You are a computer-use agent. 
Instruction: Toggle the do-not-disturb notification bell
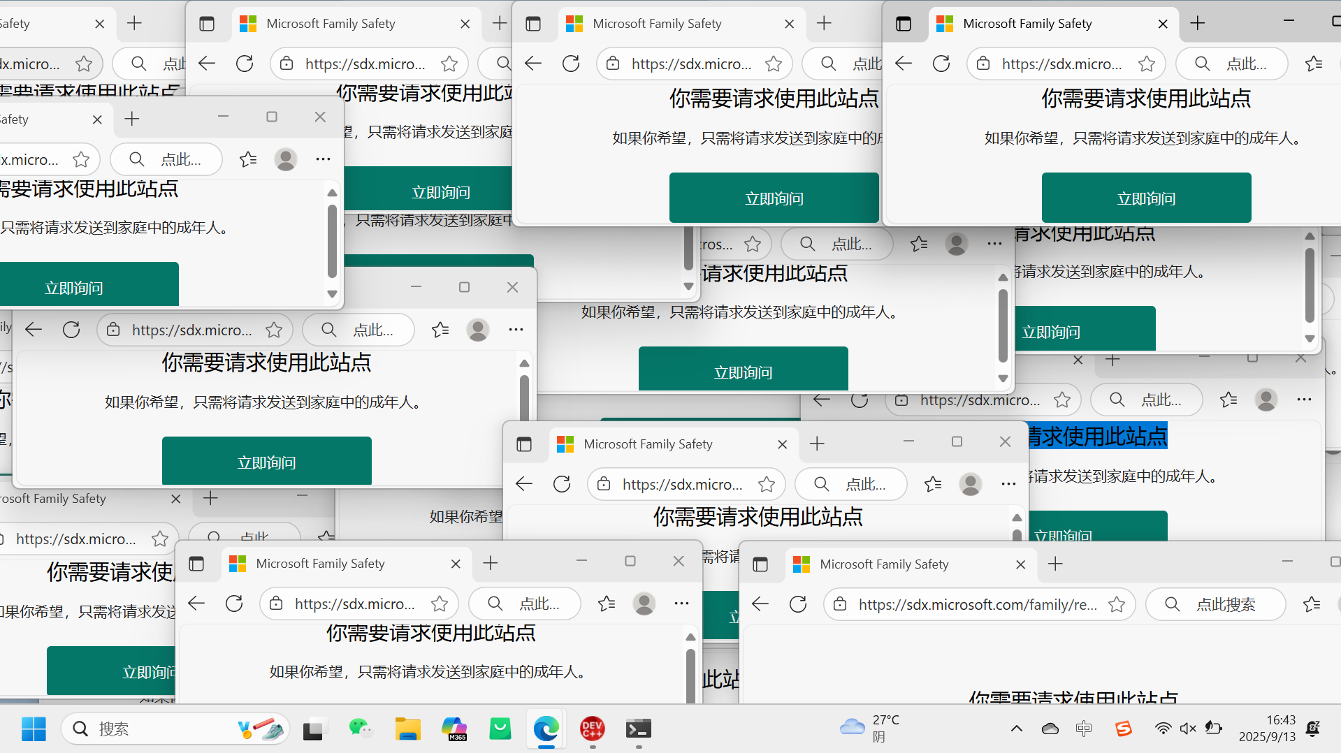[1313, 729]
